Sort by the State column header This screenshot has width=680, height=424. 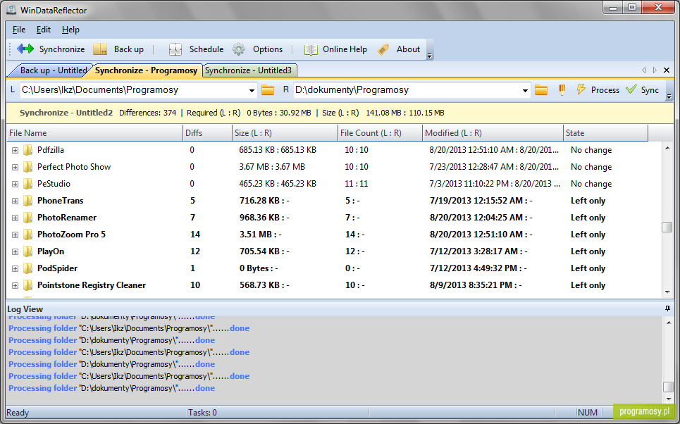pyautogui.click(x=605, y=133)
